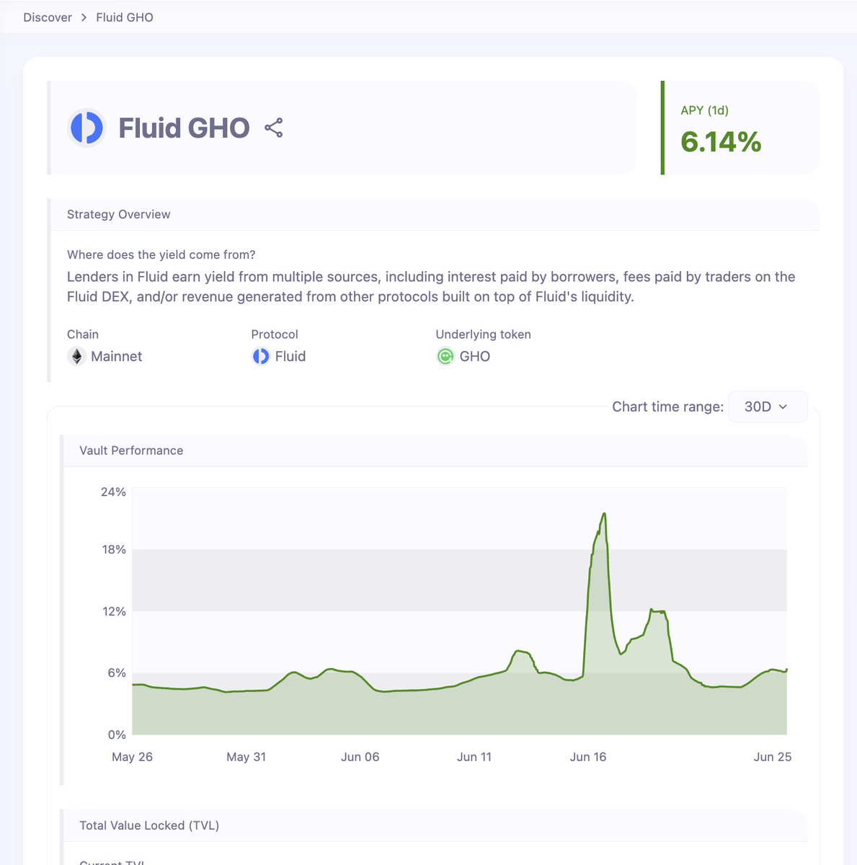Click the APY (1d) label
Viewport: 857px width, 865px height.
click(705, 110)
